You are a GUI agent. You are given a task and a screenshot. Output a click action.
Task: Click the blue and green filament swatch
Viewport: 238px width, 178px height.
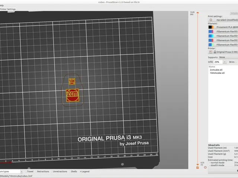(x=211, y=44)
